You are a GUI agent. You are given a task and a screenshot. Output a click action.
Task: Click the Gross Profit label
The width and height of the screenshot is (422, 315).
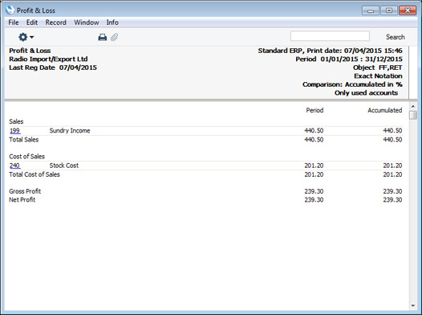click(x=25, y=191)
